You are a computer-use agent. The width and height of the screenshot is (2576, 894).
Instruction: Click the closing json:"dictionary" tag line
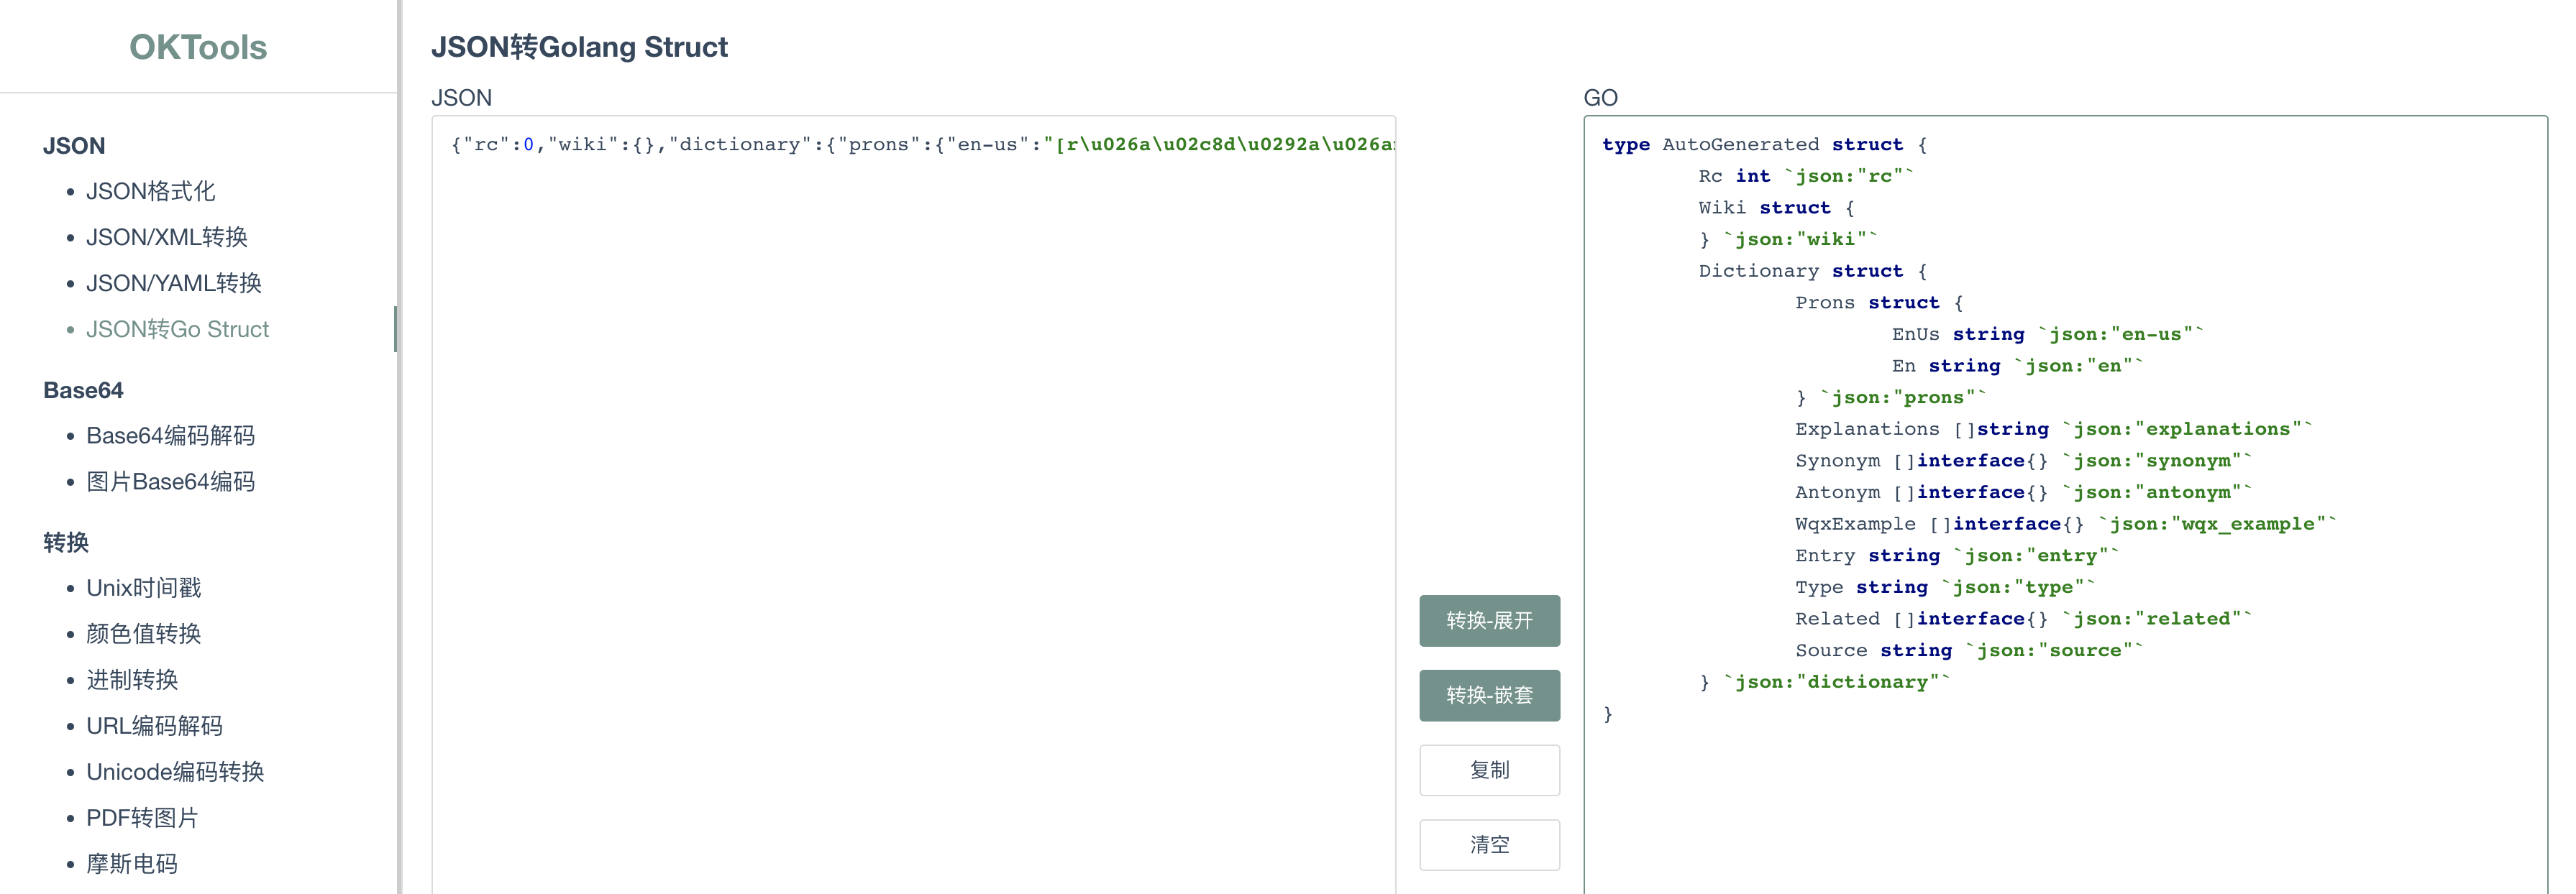pos(1824,682)
